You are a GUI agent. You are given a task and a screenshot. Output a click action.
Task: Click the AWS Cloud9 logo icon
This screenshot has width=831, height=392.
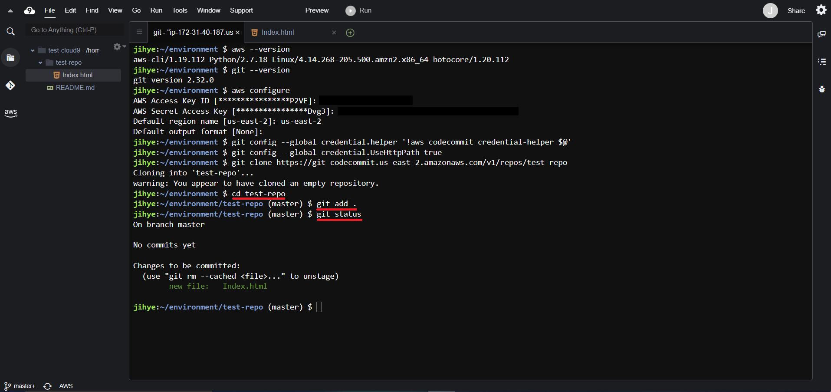tap(30, 10)
